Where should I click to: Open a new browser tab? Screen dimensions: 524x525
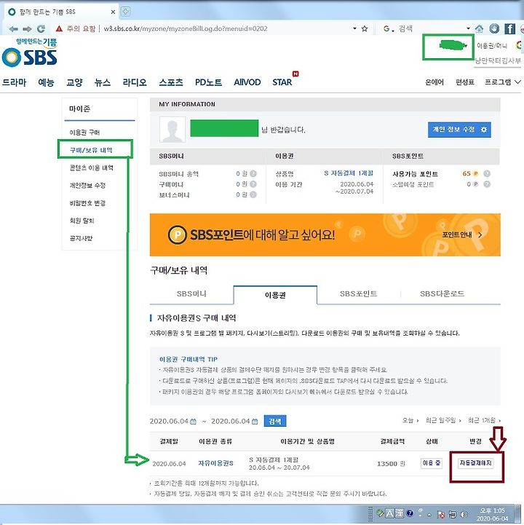pyautogui.click(x=125, y=12)
